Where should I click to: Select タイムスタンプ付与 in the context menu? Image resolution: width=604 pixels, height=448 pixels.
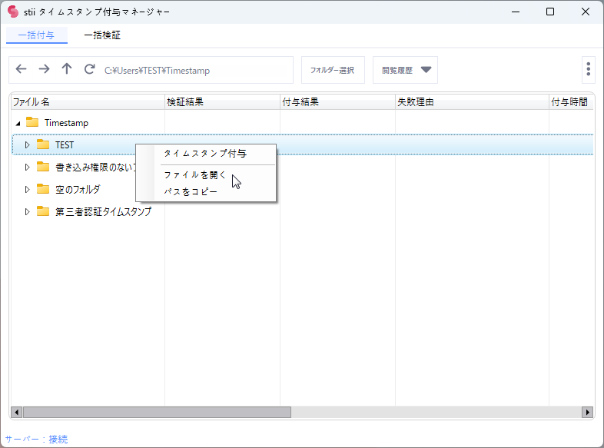click(x=205, y=154)
